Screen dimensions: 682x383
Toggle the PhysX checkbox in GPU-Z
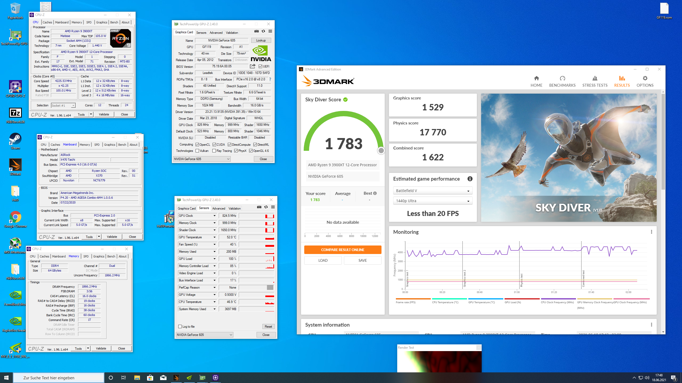tap(236, 151)
